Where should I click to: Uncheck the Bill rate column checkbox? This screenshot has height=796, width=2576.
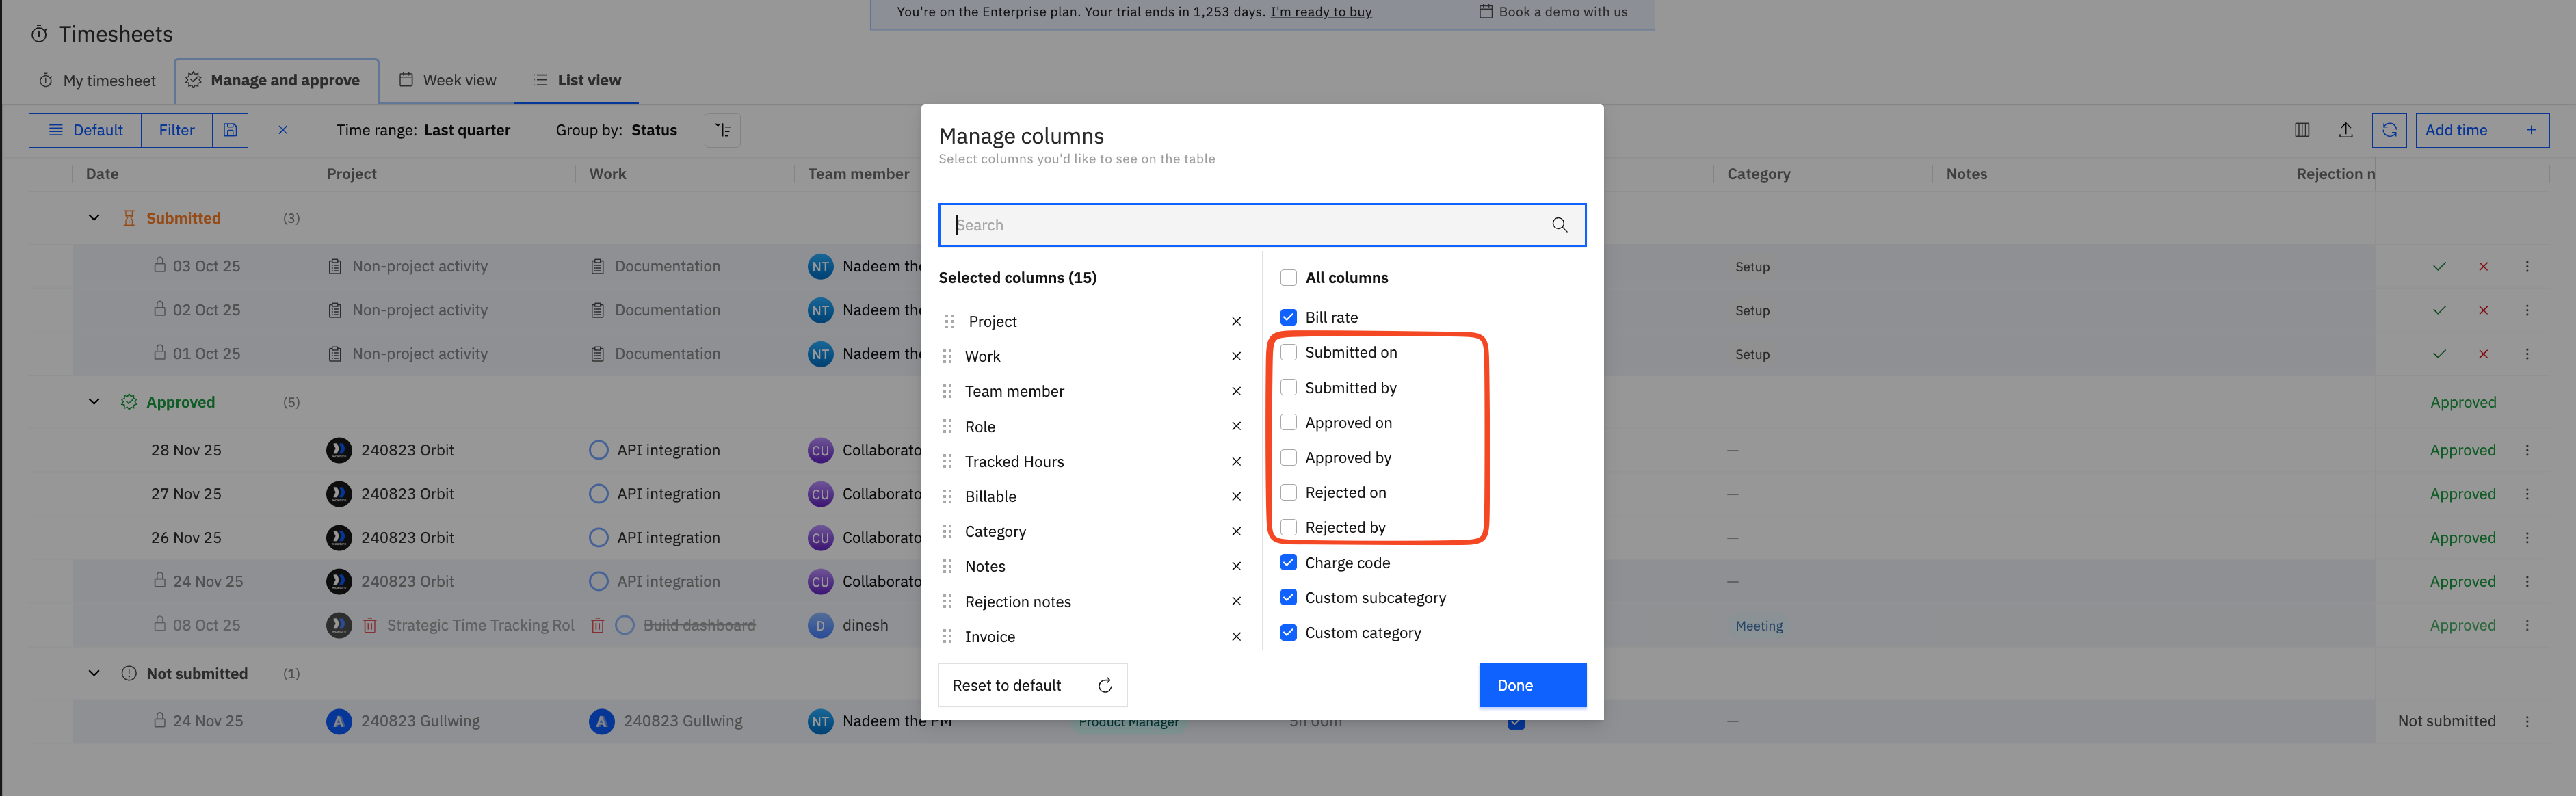point(1288,317)
